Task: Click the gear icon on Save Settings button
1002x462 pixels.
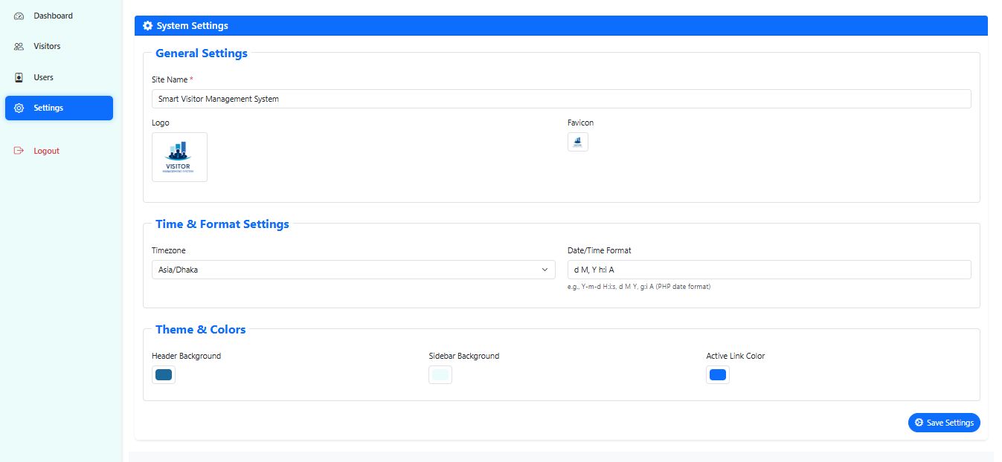Action: click(919, 423)
